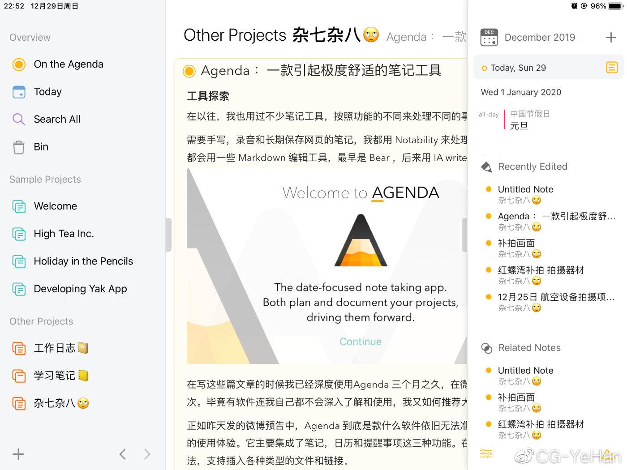Toggle the circle marker beside Today, Sun 29

tap(484, 68)
